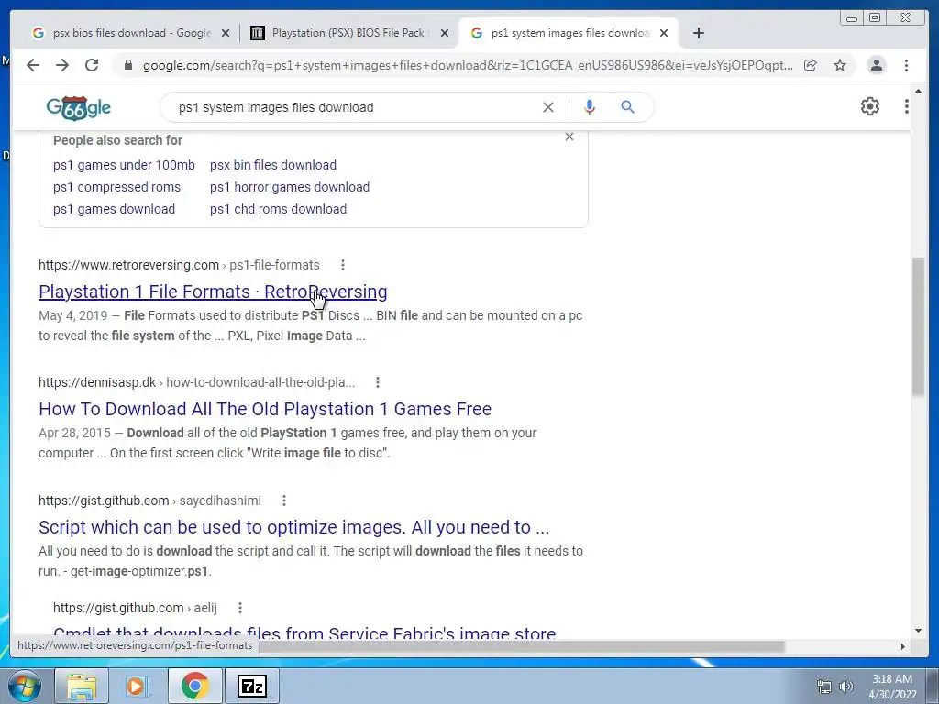Submit search with magnifier icon
Viewport: 939px width, 704px height.
(627, 107)
